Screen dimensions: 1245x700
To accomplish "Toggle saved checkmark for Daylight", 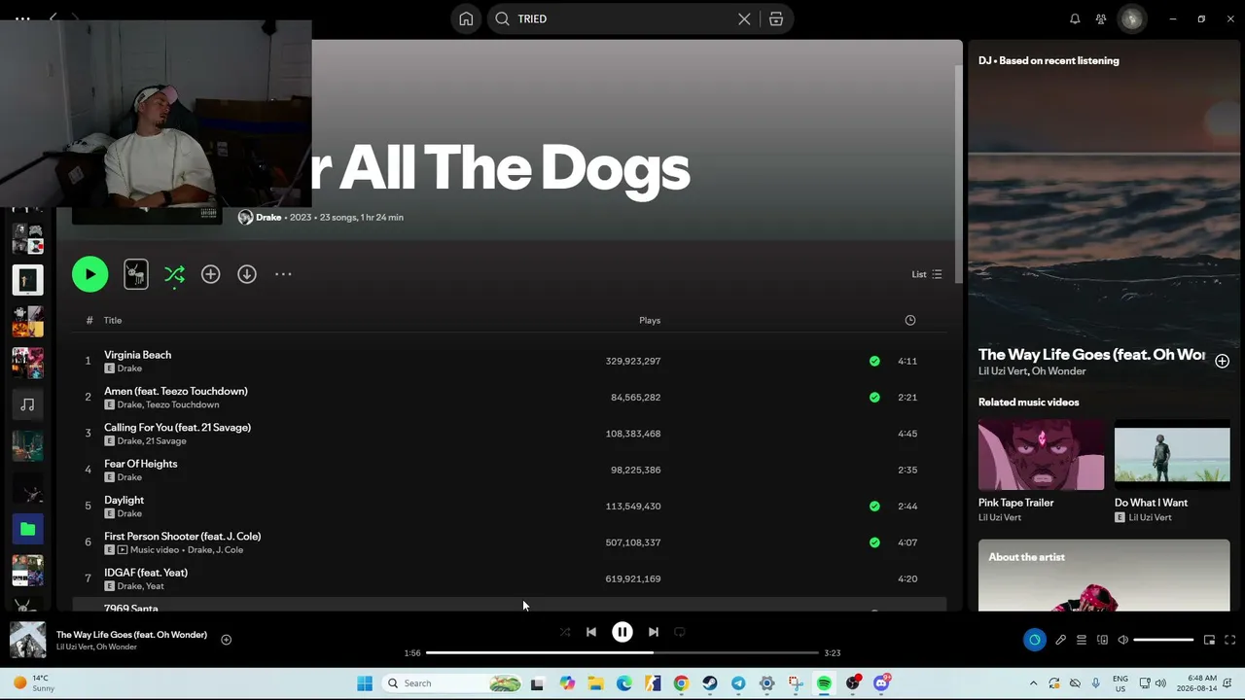I will 874,506.
